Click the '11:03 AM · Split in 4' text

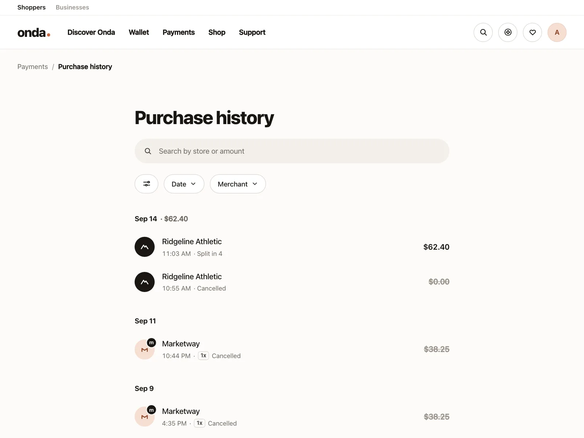pyautogui.click(x=192, y=254)
